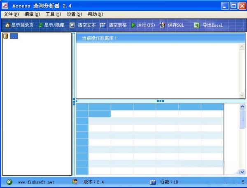This screenshot has height=188, width=247.
Task: Open the 设置(S) menu
Action: tap(74, 14)
